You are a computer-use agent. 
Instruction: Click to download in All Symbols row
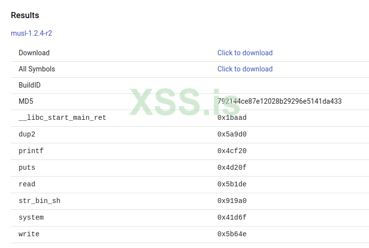[245, 69]
